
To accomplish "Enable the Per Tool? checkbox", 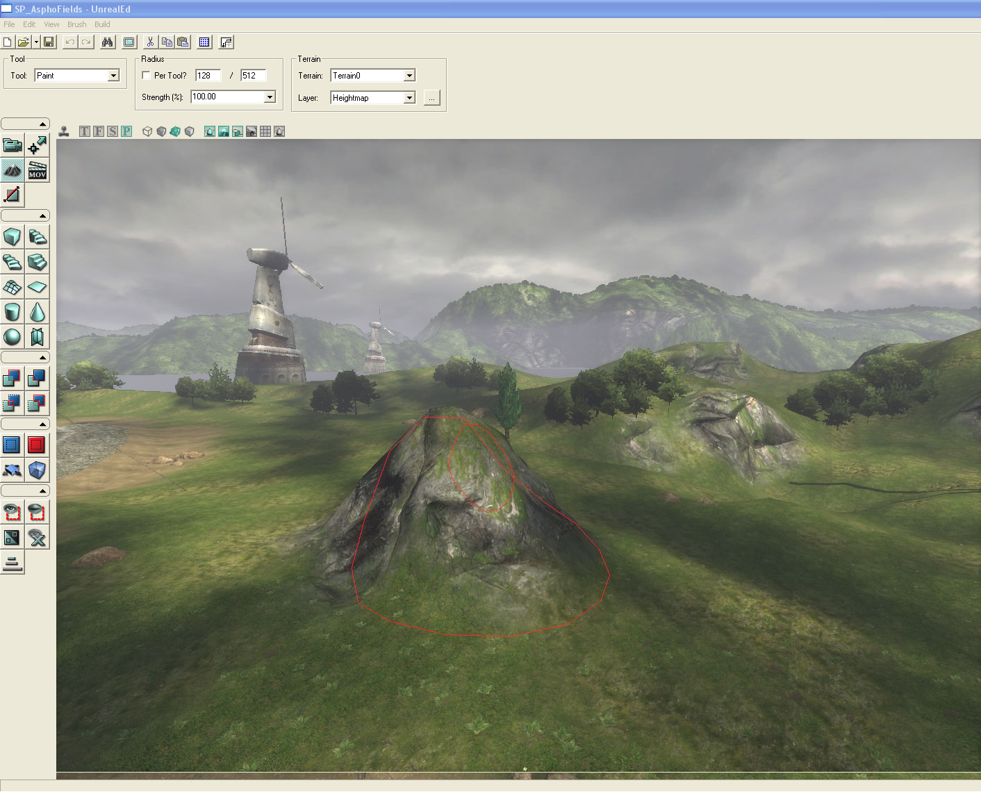I will coord(146,76).
